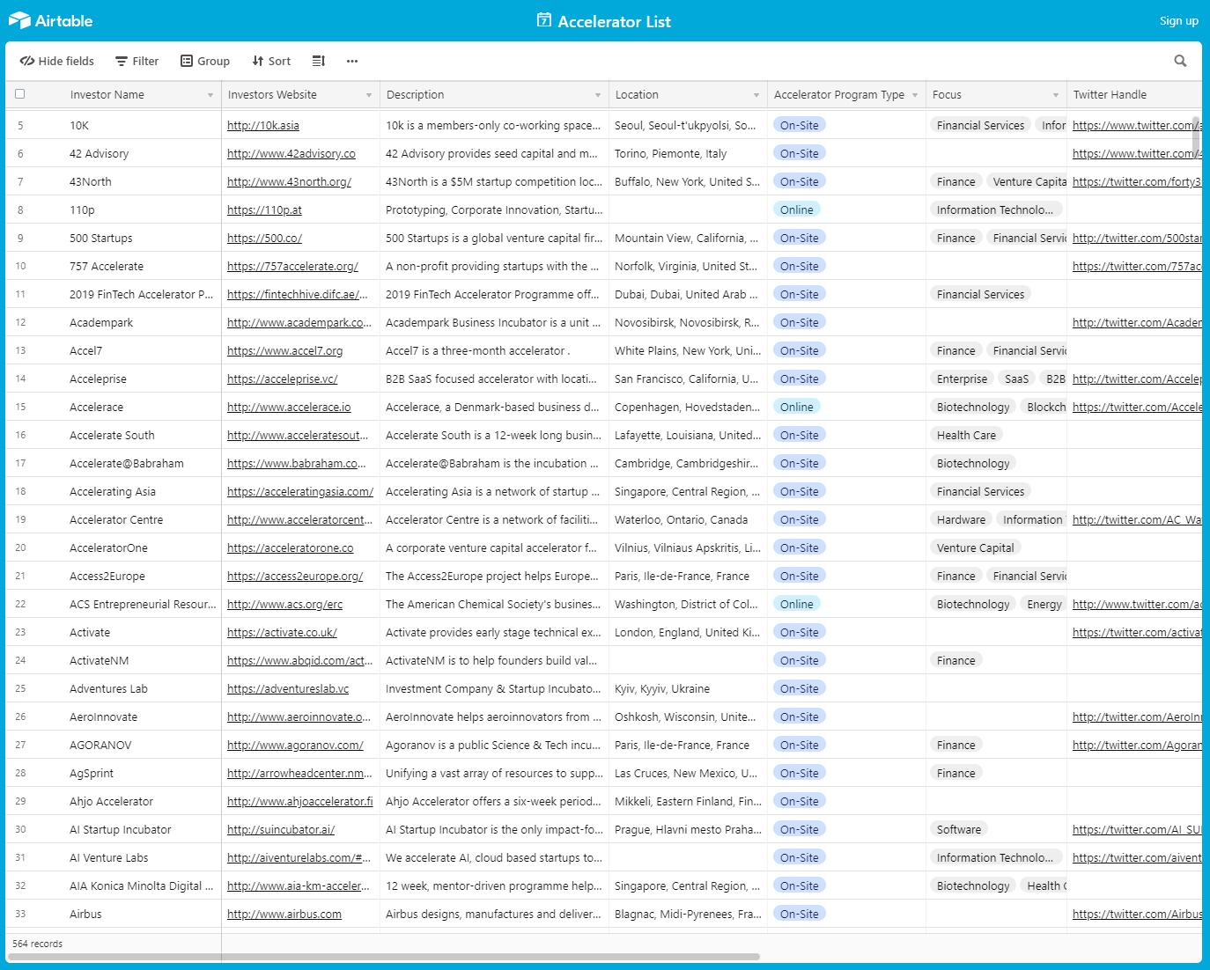Open the row height adjustment icon

point(318,61)
